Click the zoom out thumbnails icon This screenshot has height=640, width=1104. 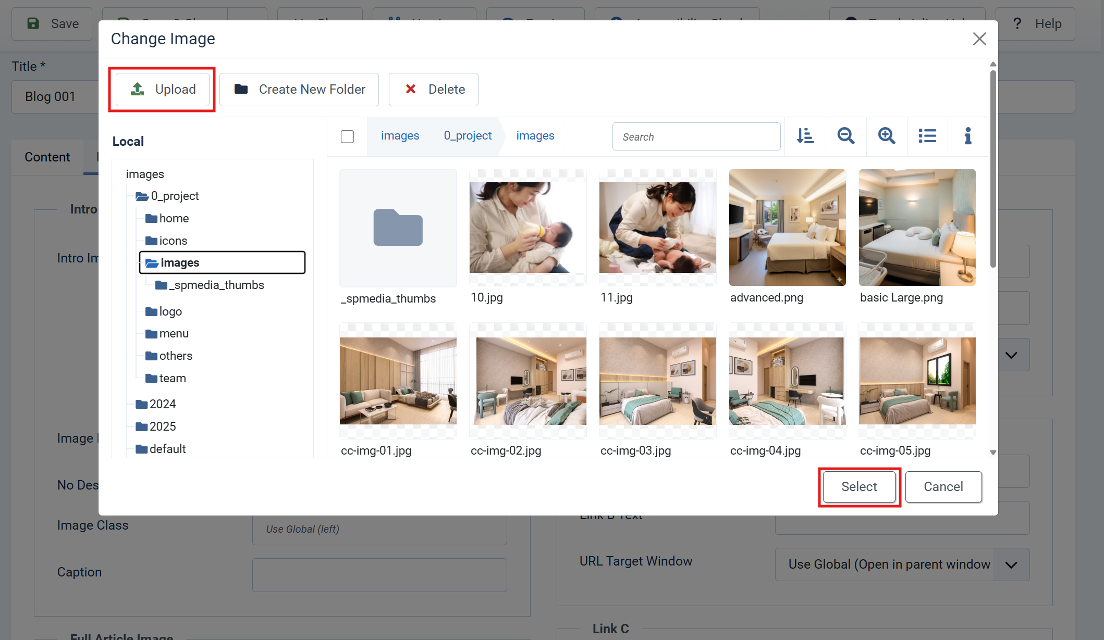[x=845, y=136]
